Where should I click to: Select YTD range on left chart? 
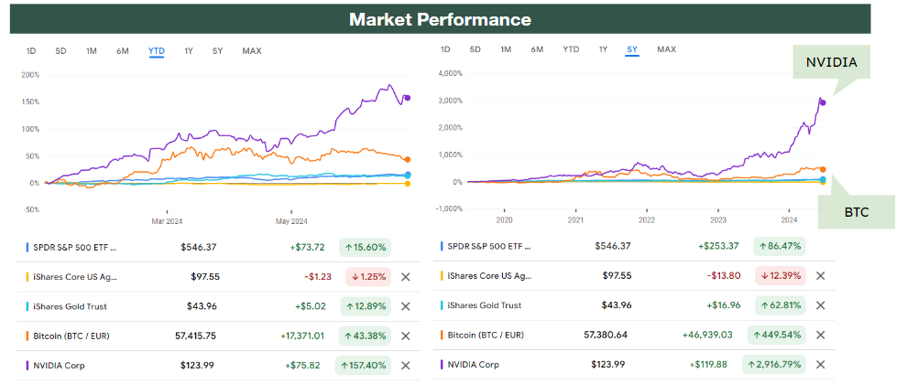tap(156, 51)
